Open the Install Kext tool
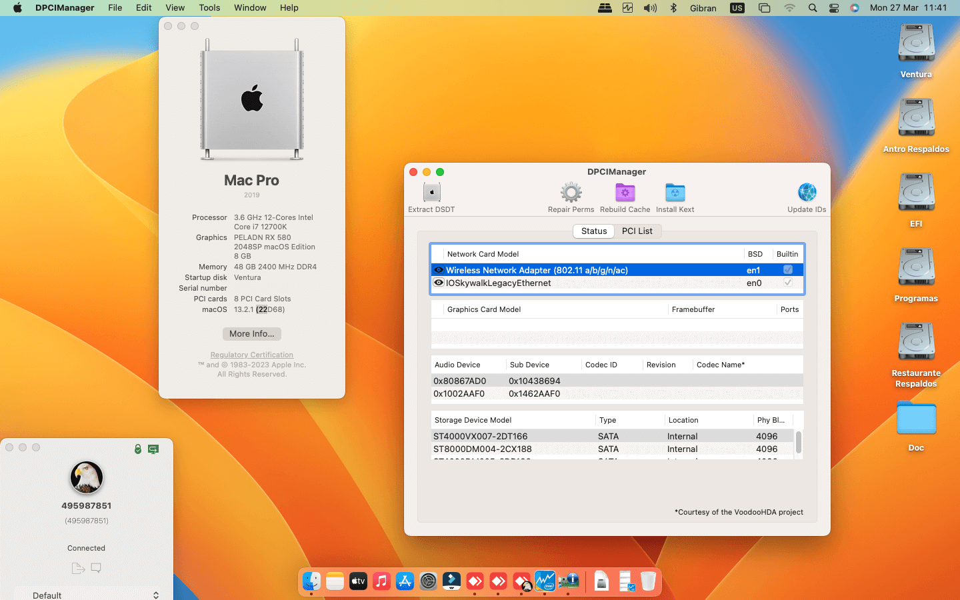The image size is (960, 600). [x=675, y=193]
